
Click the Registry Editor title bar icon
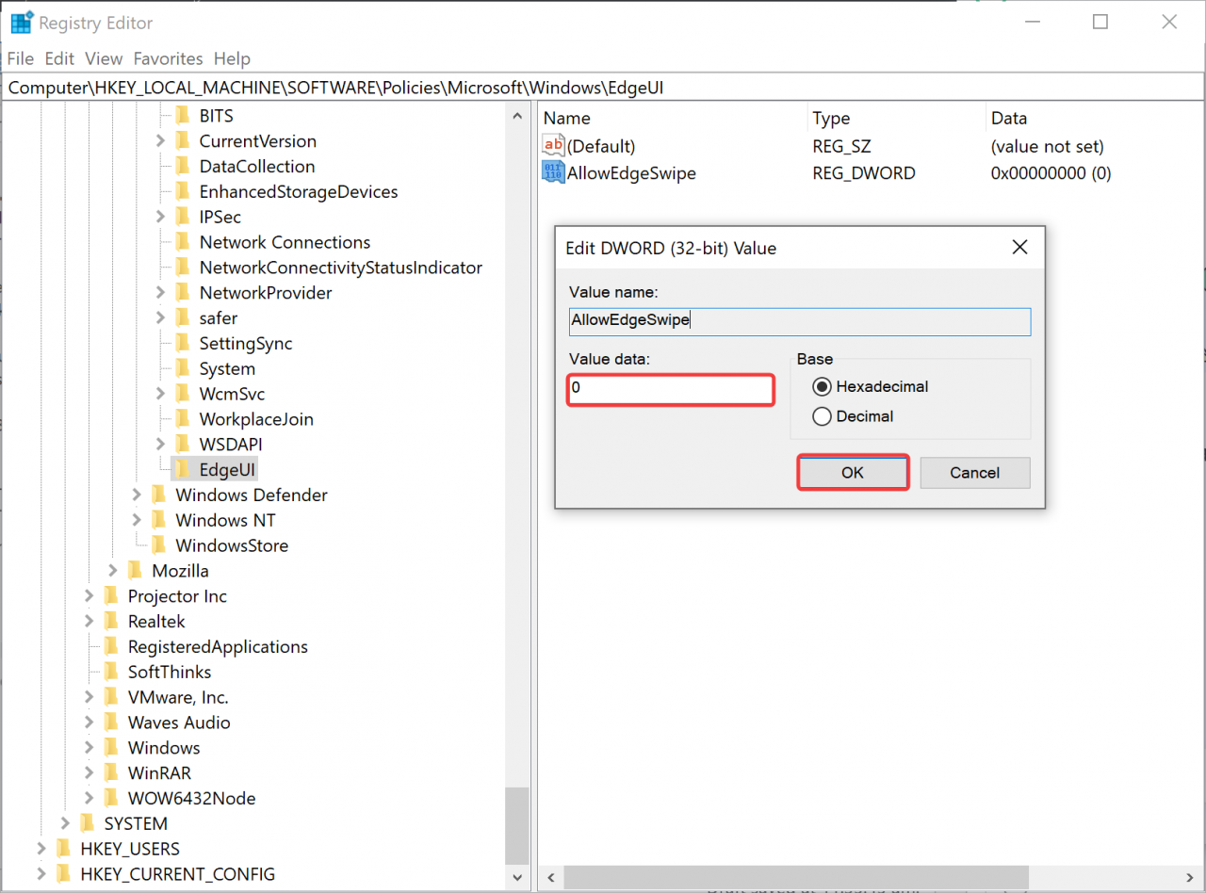tap(19, 21)
